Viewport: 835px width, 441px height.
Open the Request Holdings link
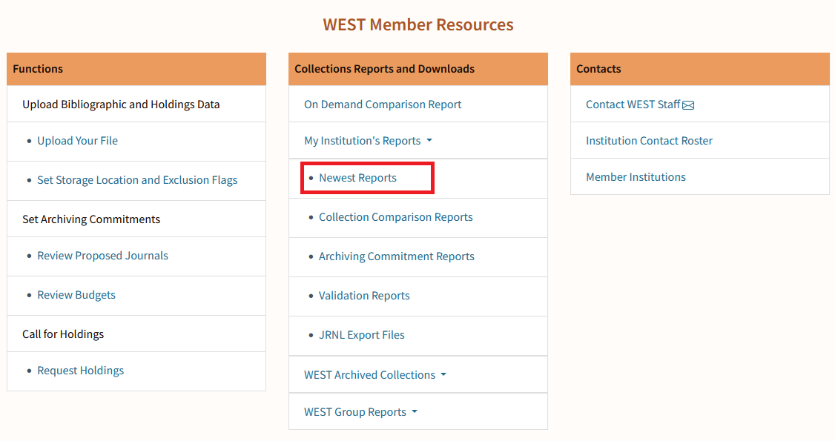coord(80,371)
